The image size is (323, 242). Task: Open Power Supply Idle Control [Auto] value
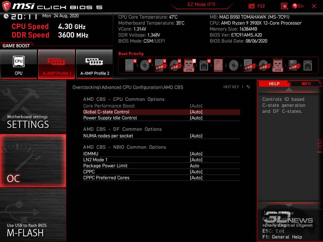click(196, 118)
